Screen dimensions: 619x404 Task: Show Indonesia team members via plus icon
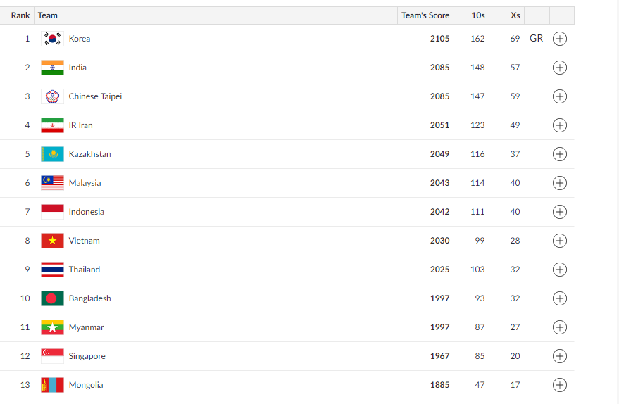[559, 211]
